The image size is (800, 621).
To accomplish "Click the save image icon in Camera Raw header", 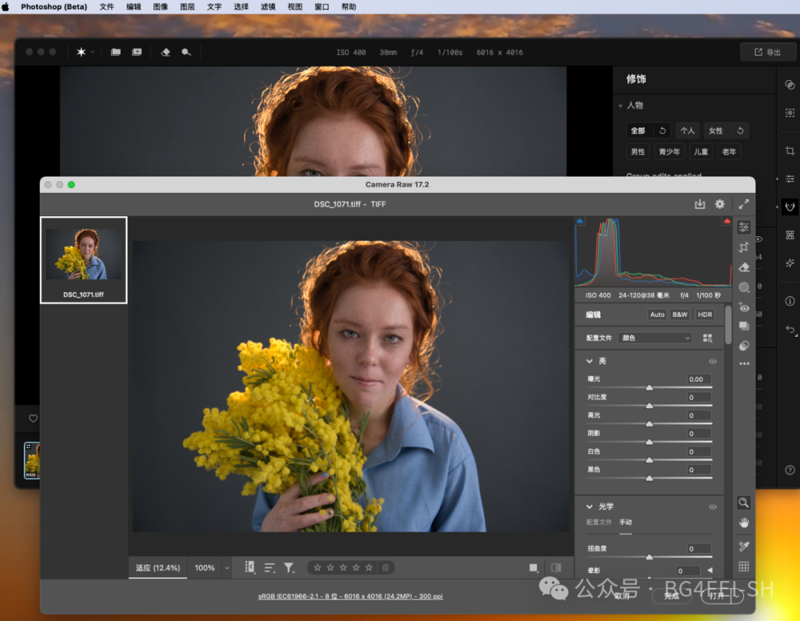I will 699,204.
